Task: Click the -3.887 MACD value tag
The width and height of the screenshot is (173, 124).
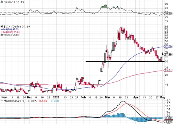Action: 168,122
